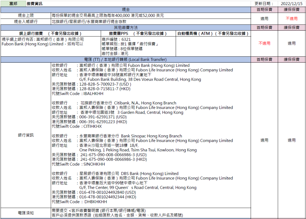Select the 自動櫃員機 (ATM) column header
Viewport: 306px width, 219px height.
click(213, 33)
